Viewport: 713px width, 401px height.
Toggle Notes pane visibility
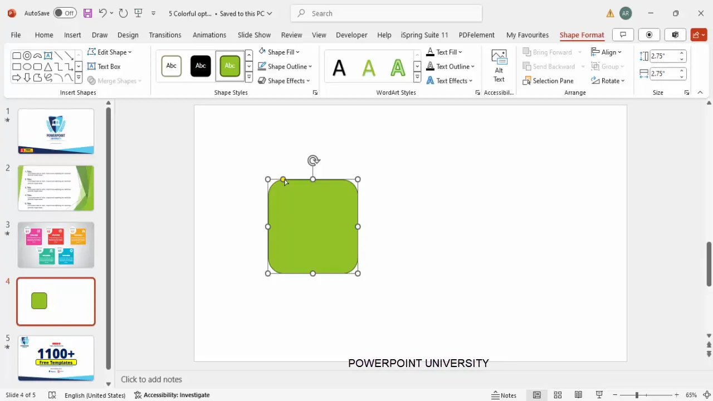(504, 395)
